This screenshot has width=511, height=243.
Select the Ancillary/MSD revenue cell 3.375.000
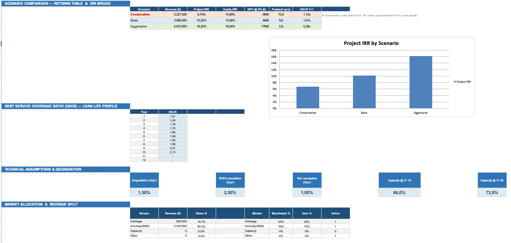(173, 226)
